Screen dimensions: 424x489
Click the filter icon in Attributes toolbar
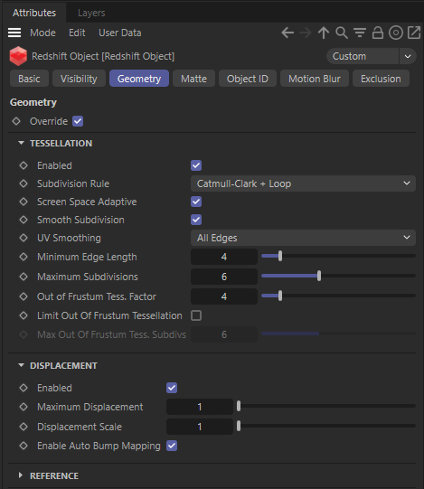click(x=360, y=33)
